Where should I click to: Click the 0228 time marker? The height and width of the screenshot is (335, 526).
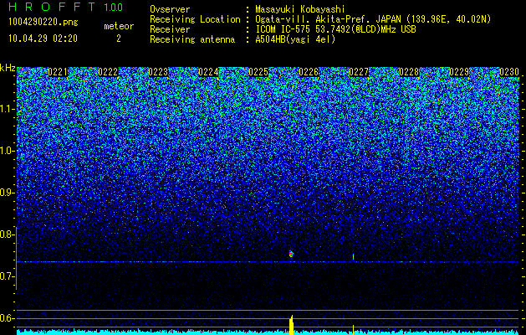point(409,72)
